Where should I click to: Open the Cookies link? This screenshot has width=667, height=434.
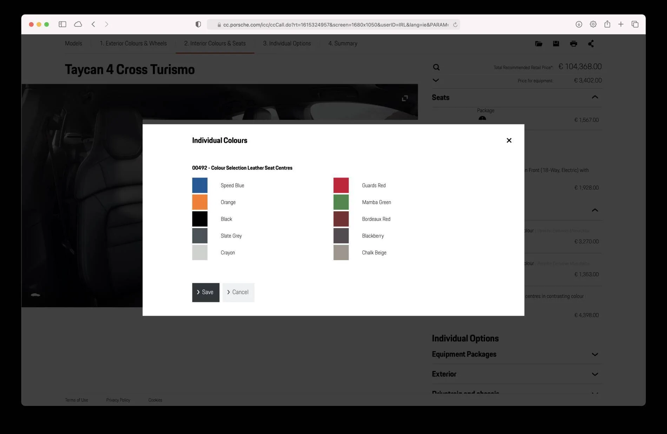tap(155, 400)
